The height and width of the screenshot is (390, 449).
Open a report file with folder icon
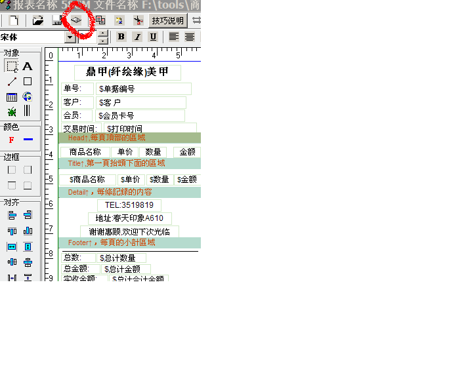38,20
